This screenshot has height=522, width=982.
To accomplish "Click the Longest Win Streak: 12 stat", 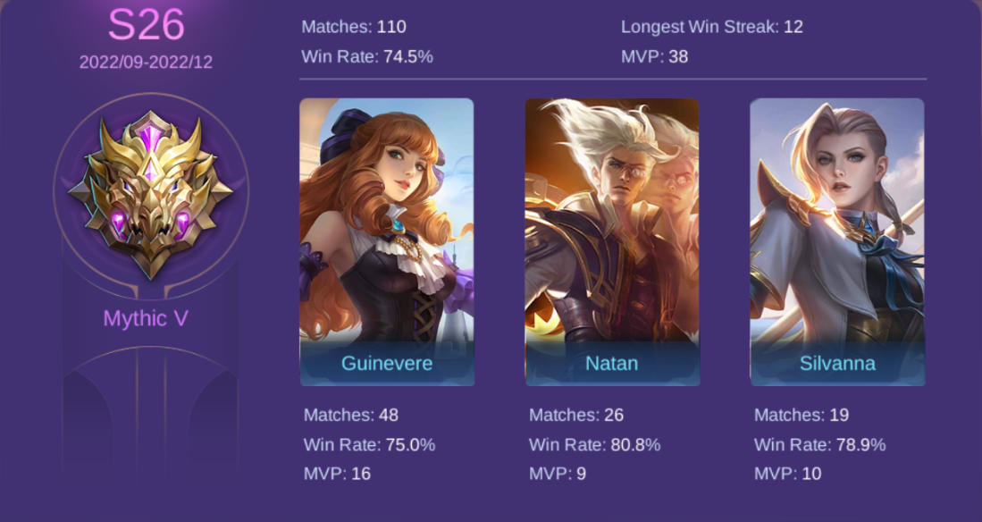I will tap(712, 27).
